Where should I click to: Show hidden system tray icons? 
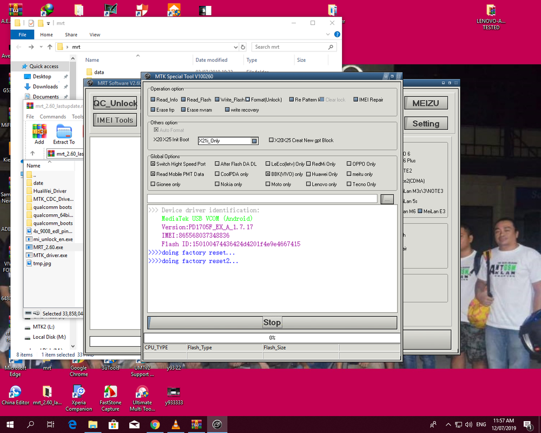[448, 425]
